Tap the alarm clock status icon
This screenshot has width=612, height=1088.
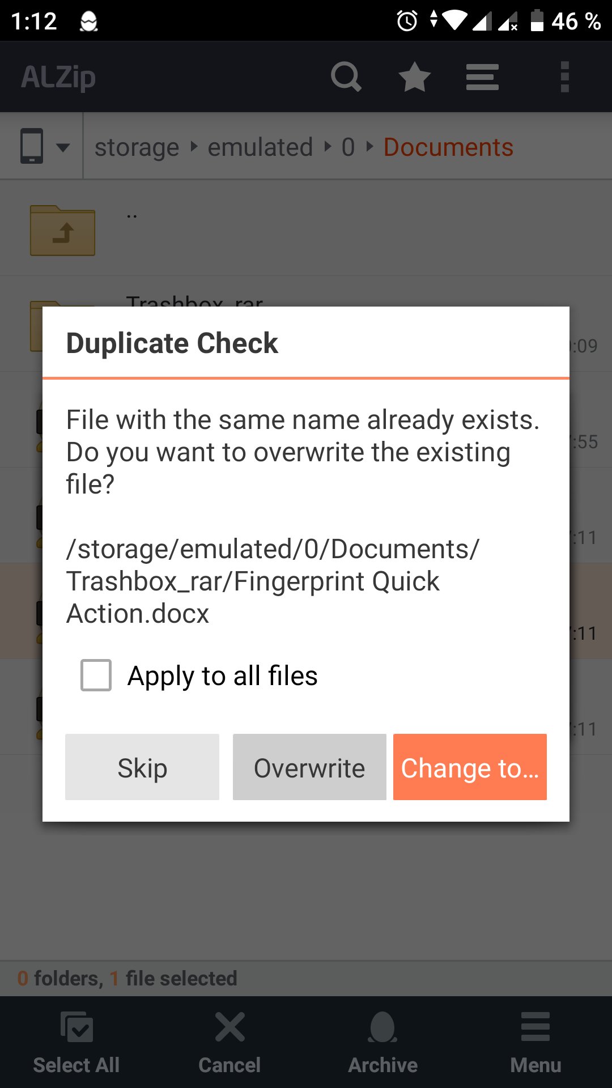[x=407, y=21]
